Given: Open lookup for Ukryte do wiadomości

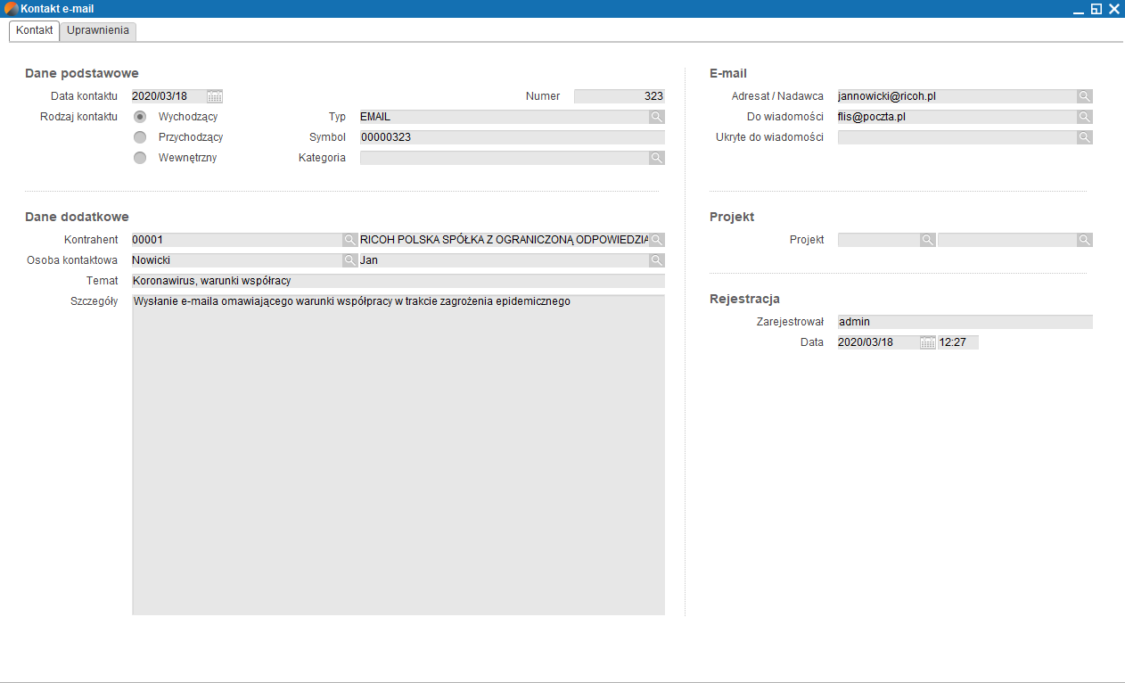Looking at the screenshot, I should [1084, 137].
